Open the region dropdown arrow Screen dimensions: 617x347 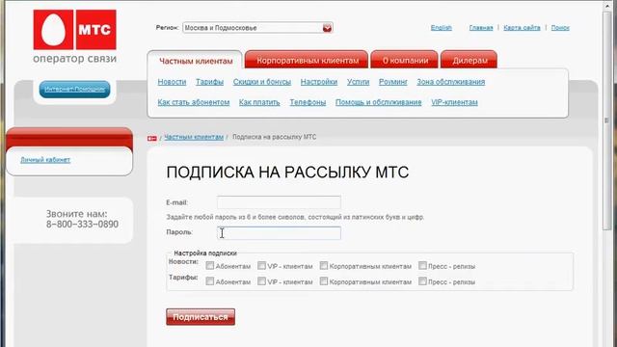pos(327,28)
